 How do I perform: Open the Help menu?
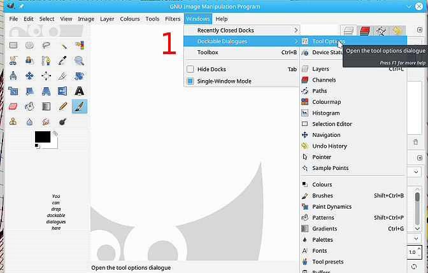point(222,19)
